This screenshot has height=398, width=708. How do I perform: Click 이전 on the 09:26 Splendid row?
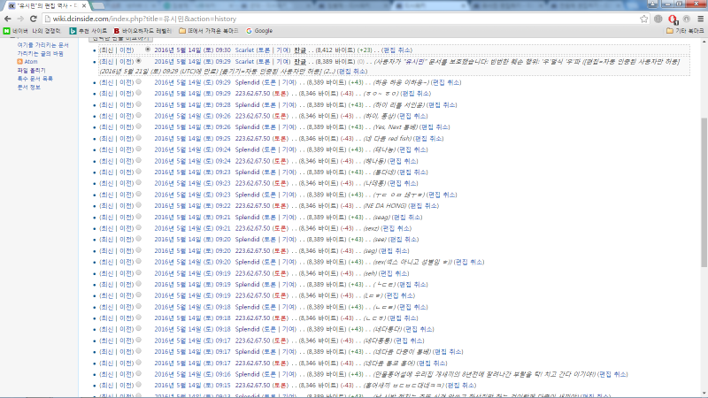pos(126,127)
